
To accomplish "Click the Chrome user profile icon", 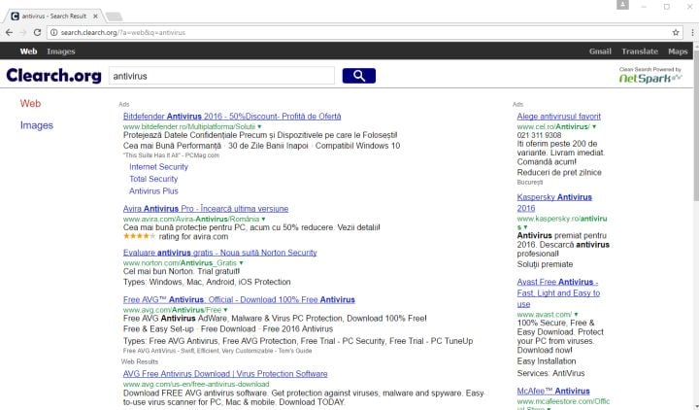I will click(x=622, y=5).
